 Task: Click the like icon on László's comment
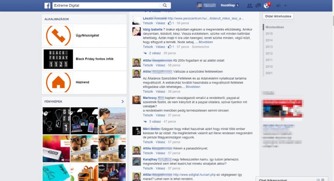[x=170, y=23]
